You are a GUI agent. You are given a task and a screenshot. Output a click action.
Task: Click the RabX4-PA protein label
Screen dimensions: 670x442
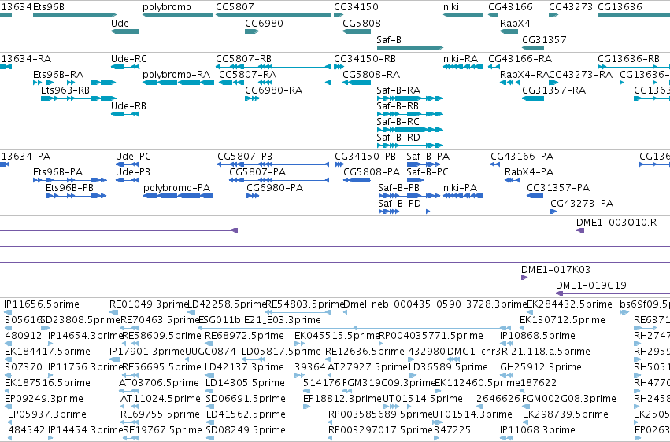click(529, 172)
